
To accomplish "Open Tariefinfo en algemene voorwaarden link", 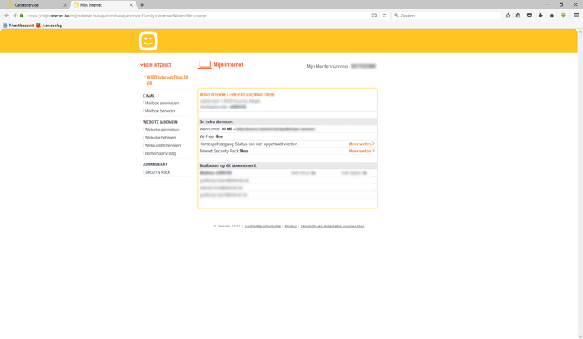I will pyautogui.click(x=332, y=226).
